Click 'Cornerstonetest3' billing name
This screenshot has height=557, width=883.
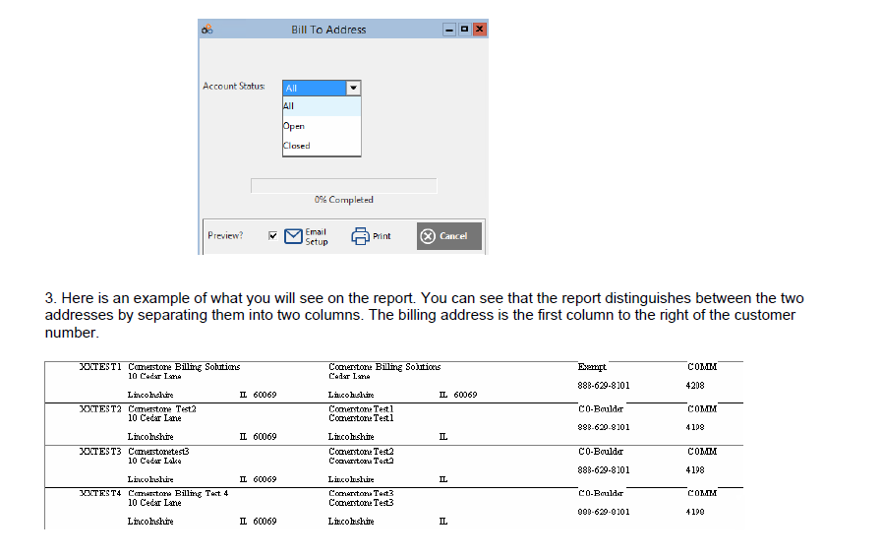pyautogui.click(x=159, y=452)
